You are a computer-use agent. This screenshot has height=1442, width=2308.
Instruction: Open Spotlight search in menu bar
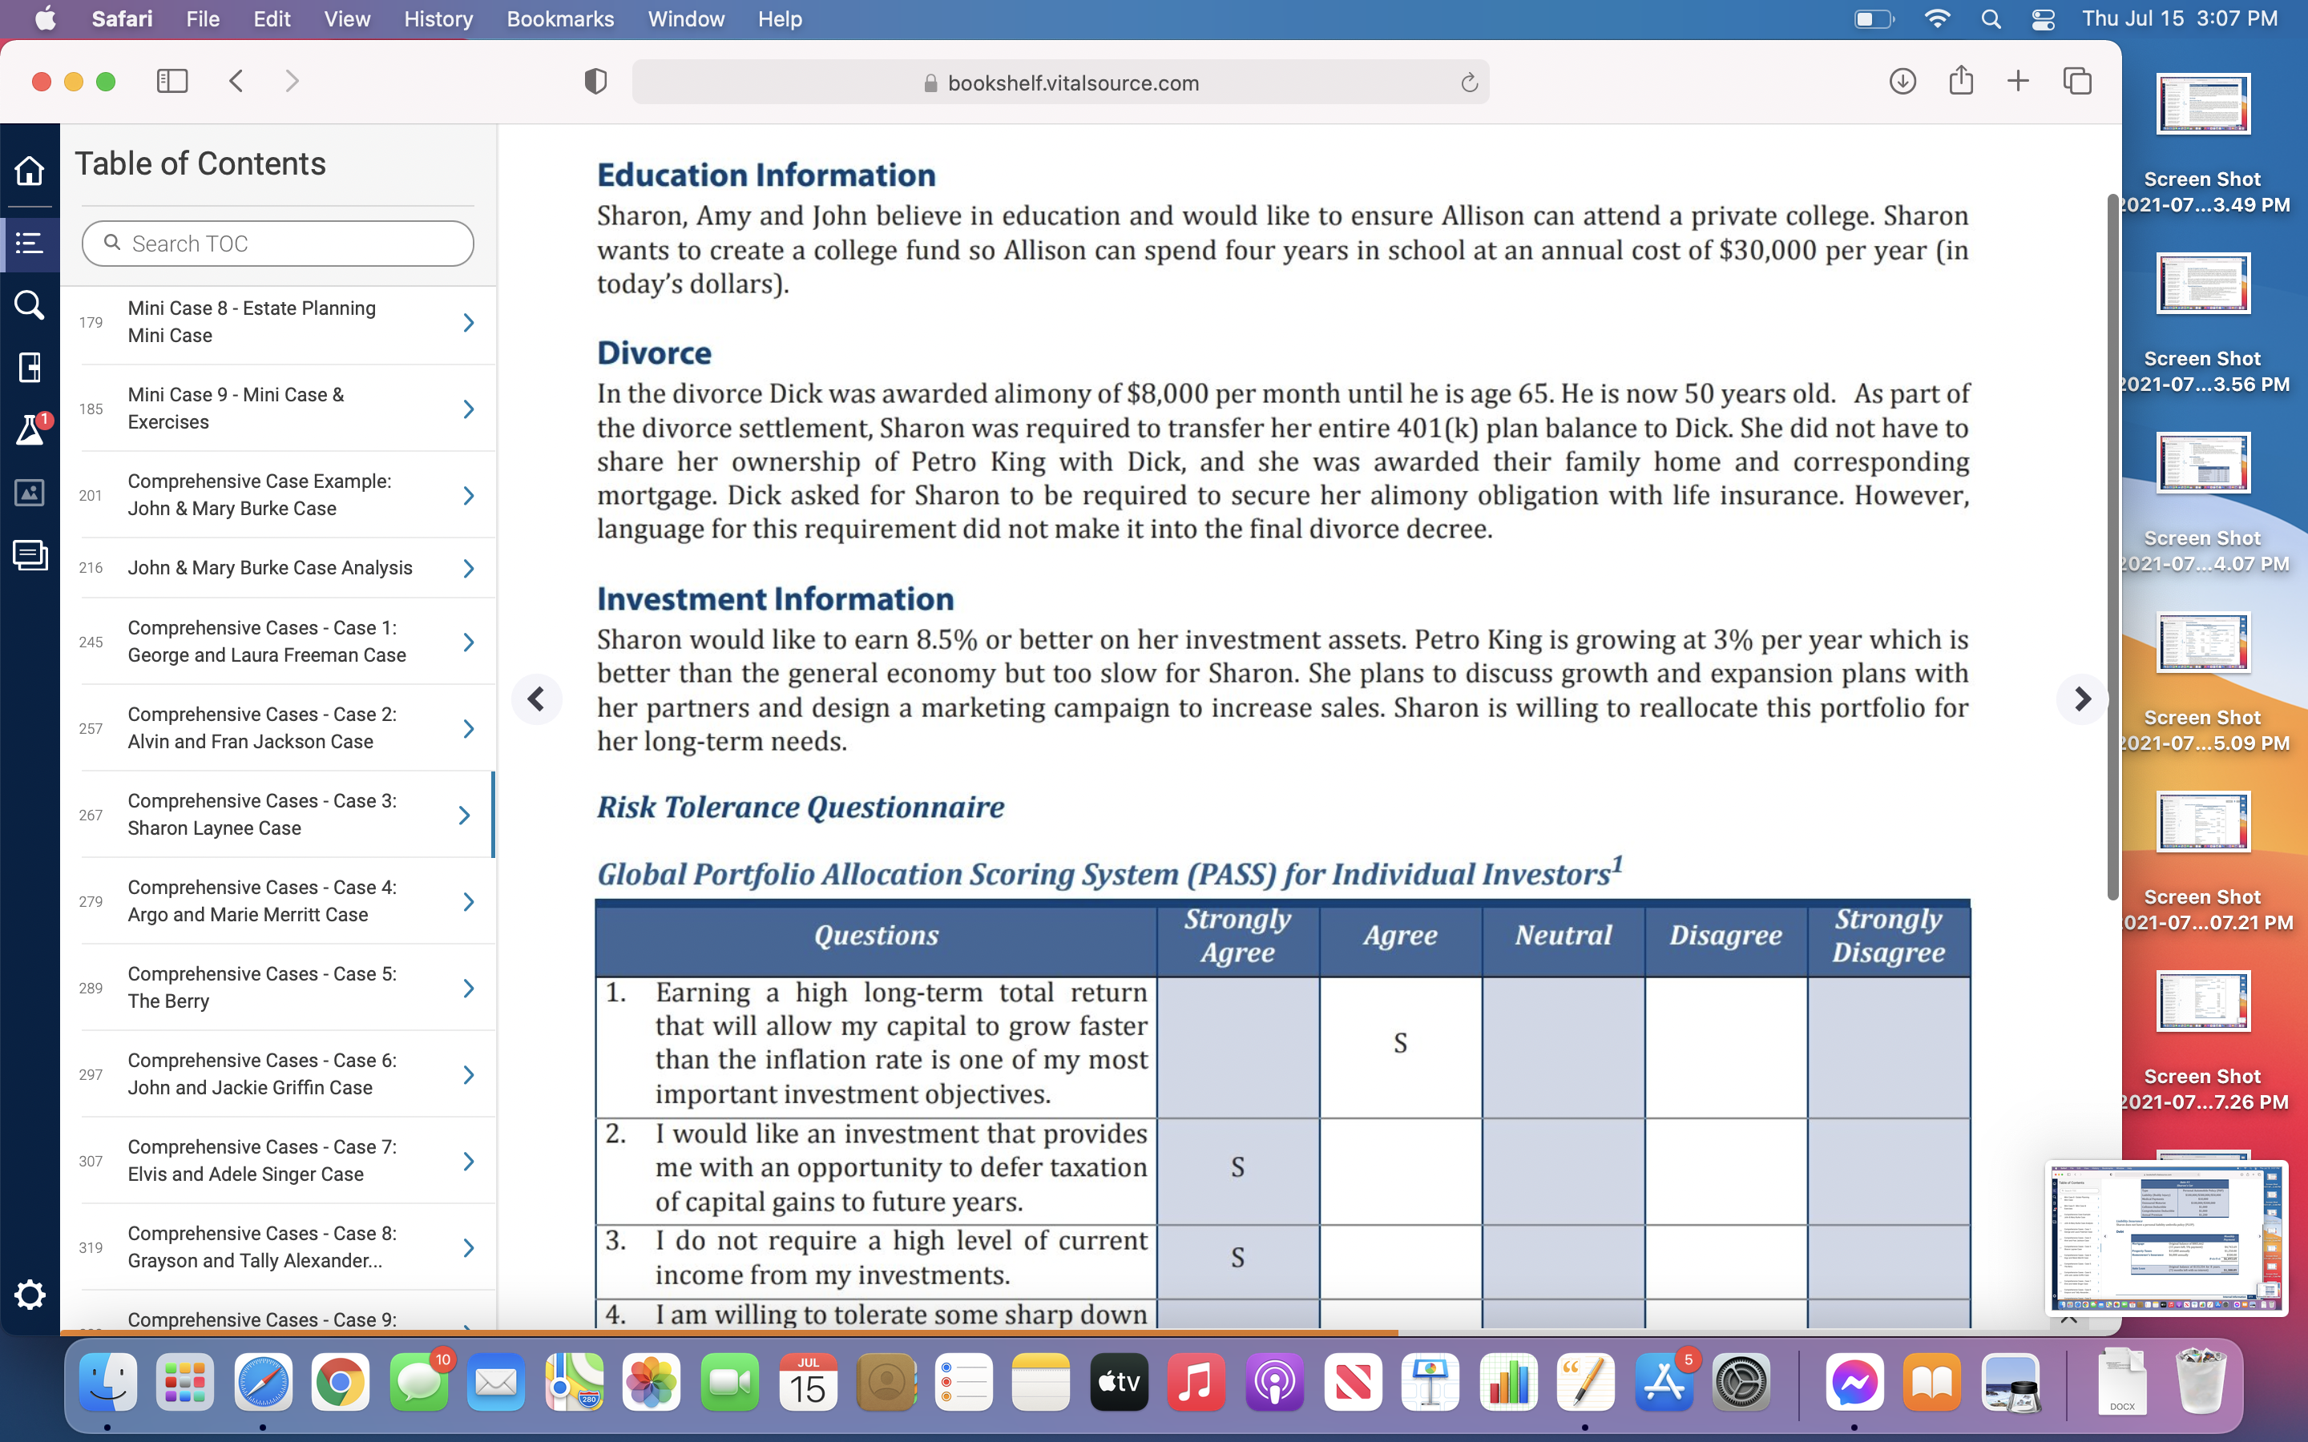pyautogui.click(x=1991, y=19)
